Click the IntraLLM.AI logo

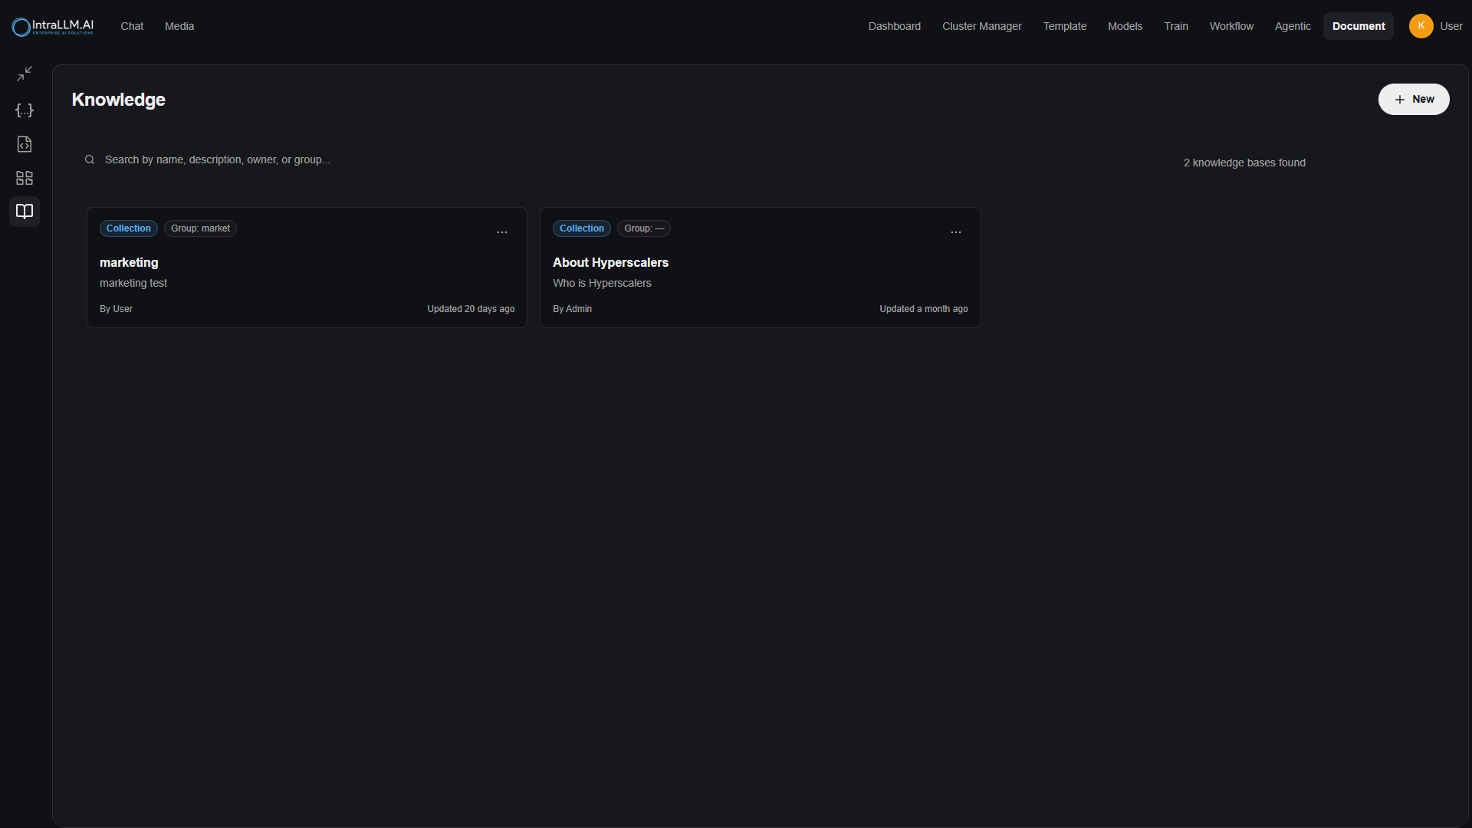[x=53, y=26]
